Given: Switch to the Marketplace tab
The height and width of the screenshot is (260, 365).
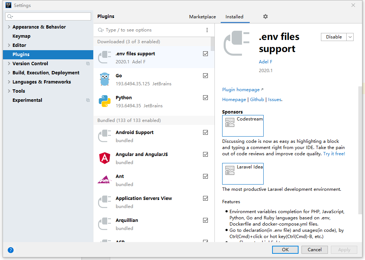Looking at the screenshot, I should point(202,17).
